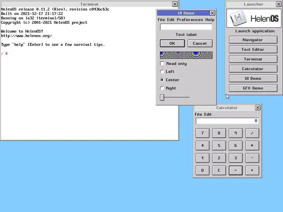This screenshot has height=212, width=283.
Task: Click the calculator C clear button
Action: click(x=219, y=170)
